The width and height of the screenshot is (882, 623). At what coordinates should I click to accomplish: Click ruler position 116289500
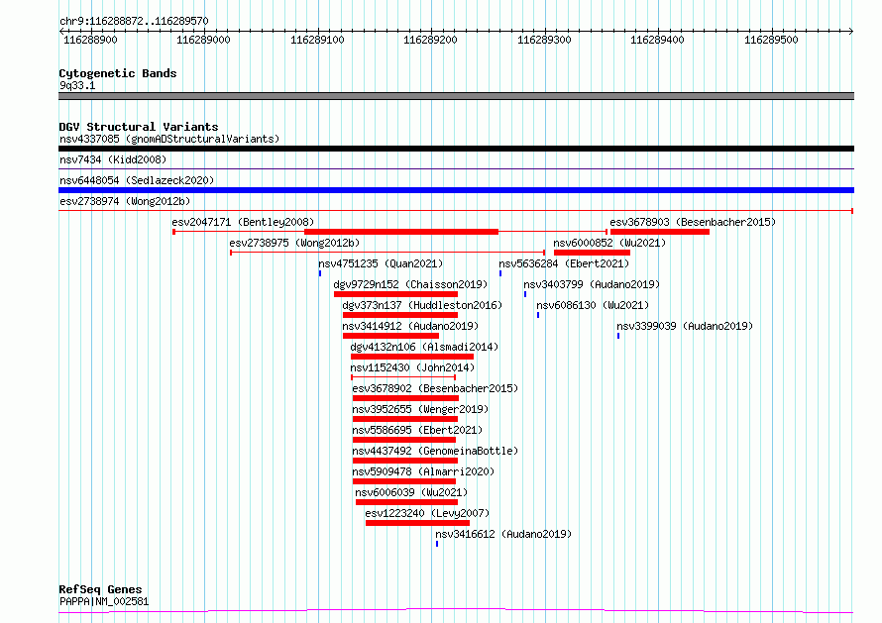[x=771, y=40]
